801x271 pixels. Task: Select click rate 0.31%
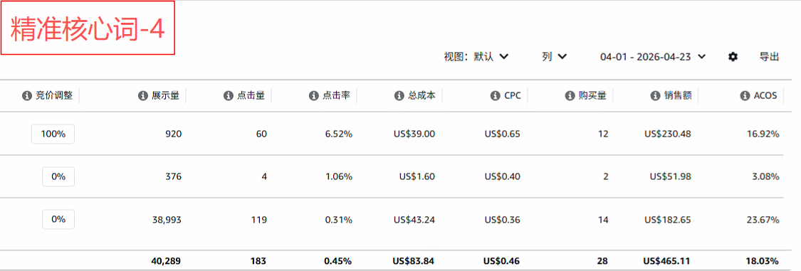(x=339, y=220)
